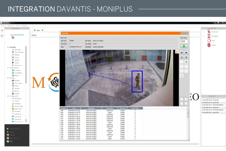Click the Alarm Data number field
This screenshot has height=151, width=226.
click(x=184, y=41)
